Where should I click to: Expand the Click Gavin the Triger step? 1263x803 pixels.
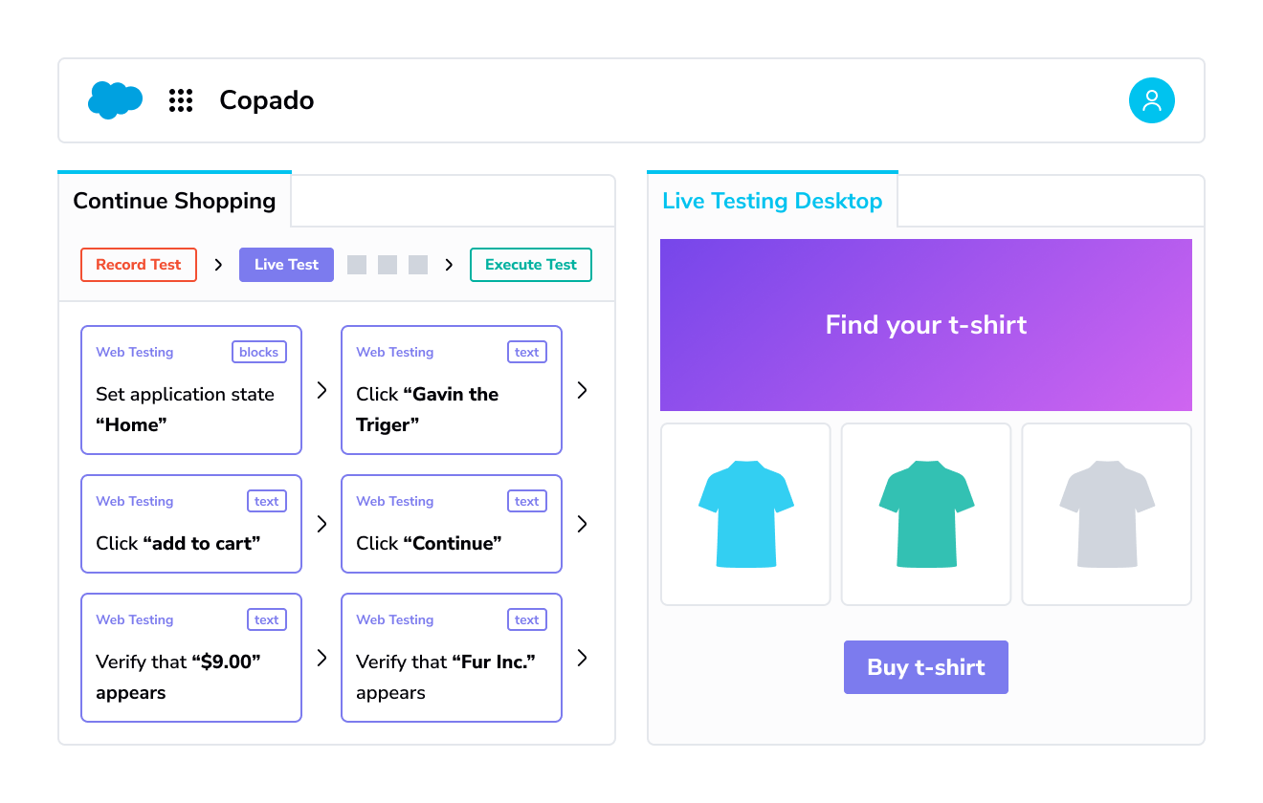583,390
